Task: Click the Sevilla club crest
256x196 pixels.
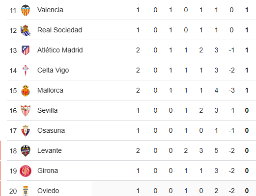Action: (x=26, y=111)
